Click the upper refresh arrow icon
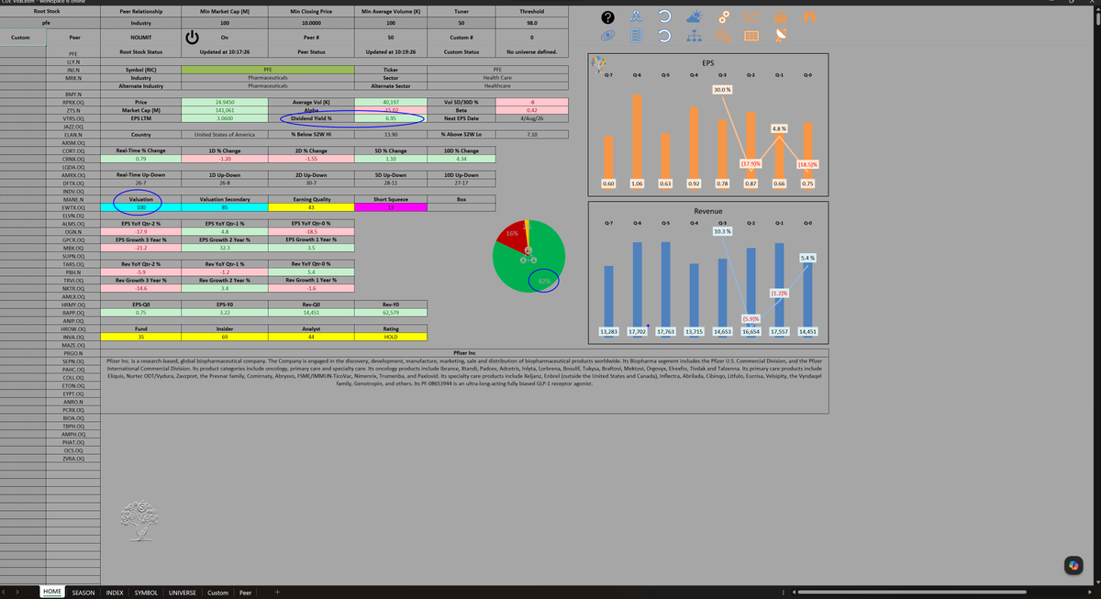Image resolution: width=1101 pixels, height=599 pixels. (x=665, y=17)
